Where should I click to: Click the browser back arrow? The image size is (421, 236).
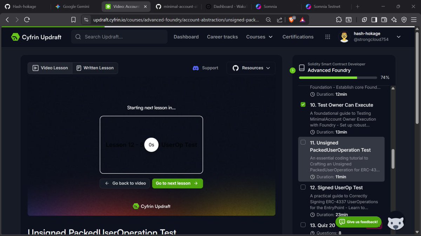[x=7, y=20]
